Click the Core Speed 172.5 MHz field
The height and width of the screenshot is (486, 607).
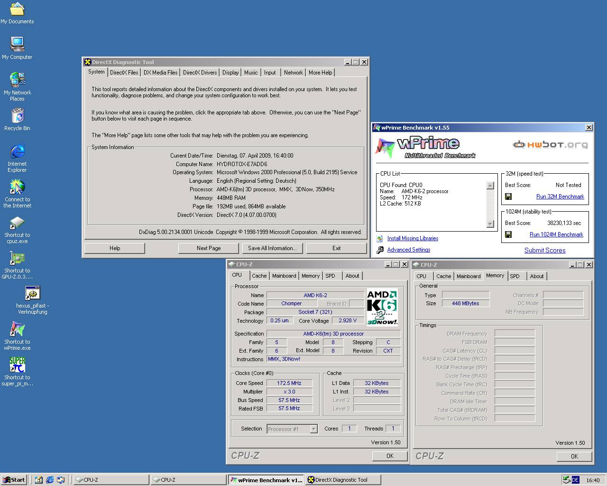[289, 383]
